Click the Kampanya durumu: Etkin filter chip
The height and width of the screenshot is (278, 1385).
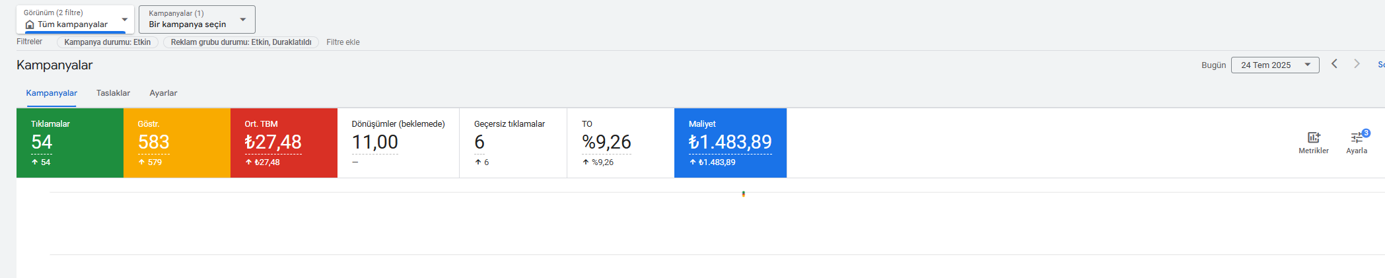point(108,42)
